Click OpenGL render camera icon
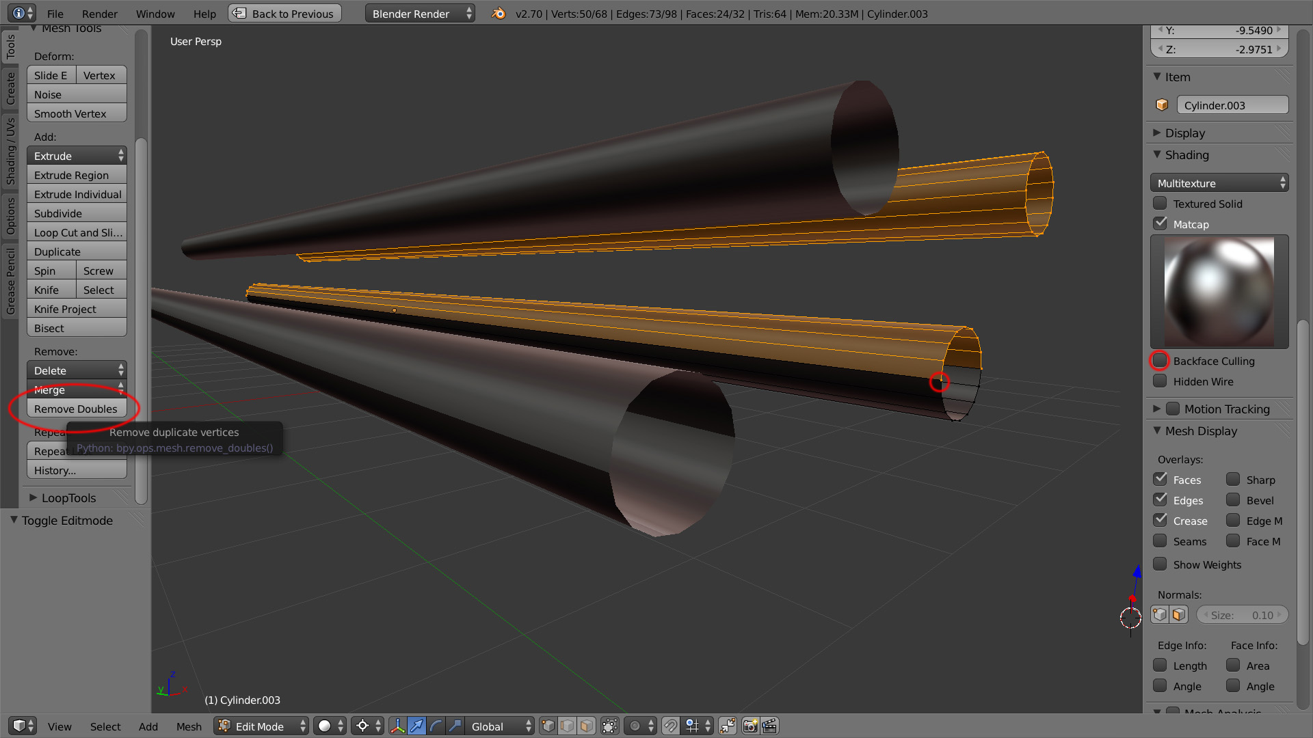 point(750,726)
